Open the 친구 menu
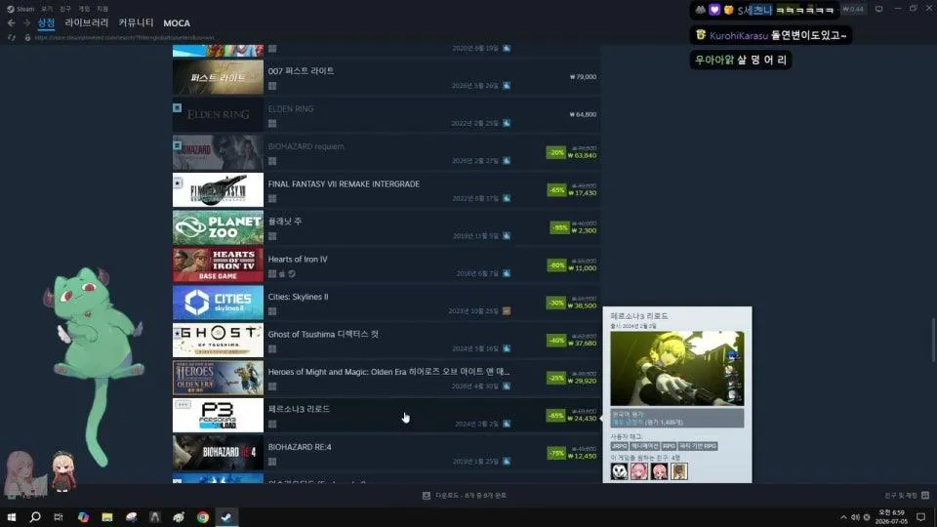937x527 pixels. [65, 9]
